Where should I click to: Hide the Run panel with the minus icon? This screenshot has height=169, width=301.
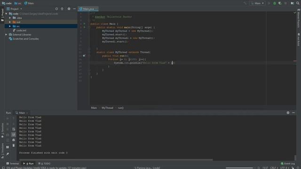click(293, 113)
